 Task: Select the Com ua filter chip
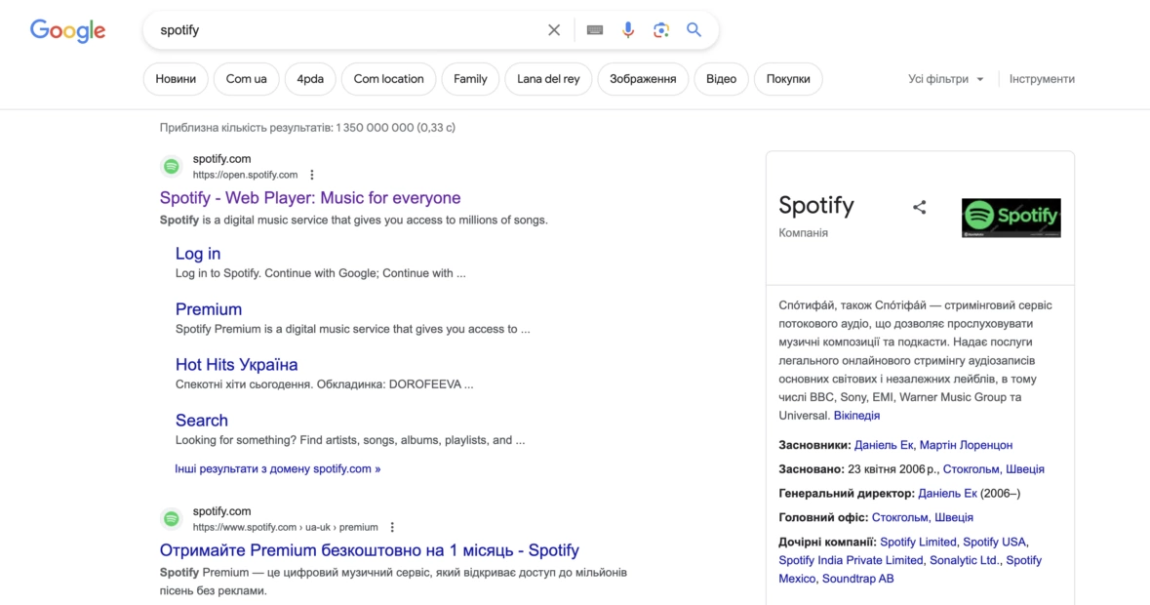click(x=247, y=79)
